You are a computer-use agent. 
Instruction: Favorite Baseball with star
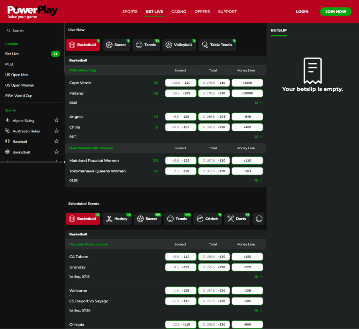56,142
